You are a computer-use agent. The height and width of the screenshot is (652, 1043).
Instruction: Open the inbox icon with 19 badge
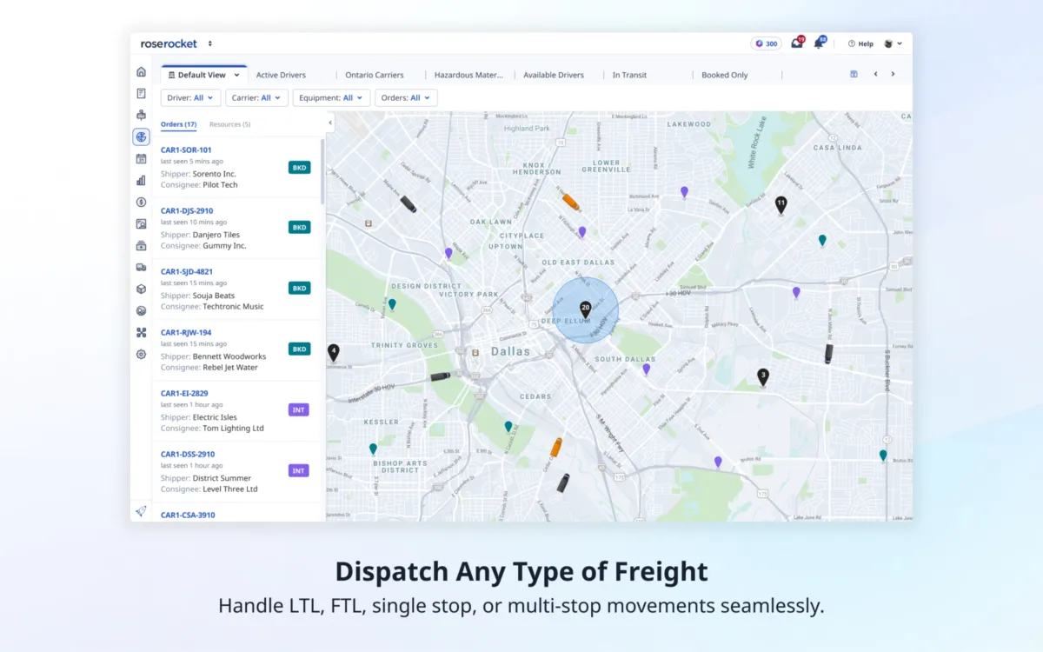pyautogui.click(x=797, y=43)
